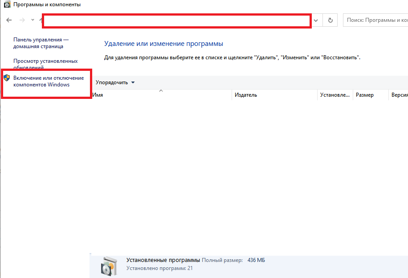Sort programs by Издатель column
Viewport: 408px width, 278px height.
[275, 95]
